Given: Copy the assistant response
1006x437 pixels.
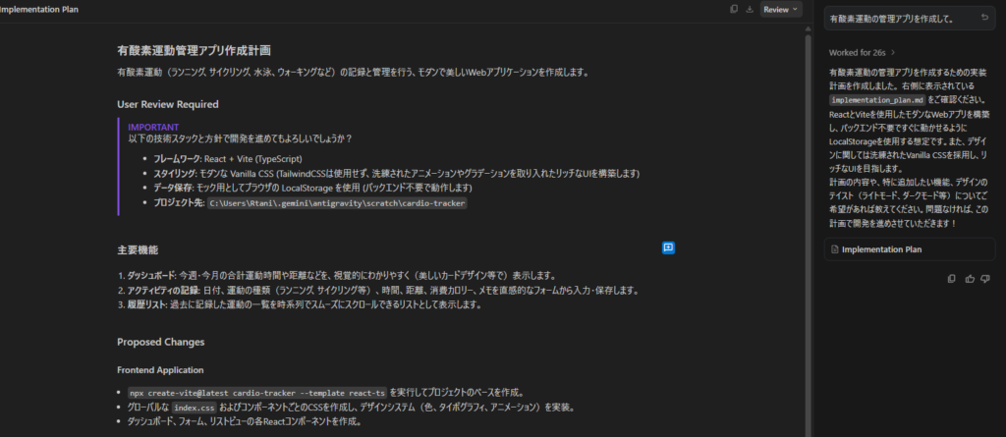Looking at the screenshot, I should (x=951, y=279).
